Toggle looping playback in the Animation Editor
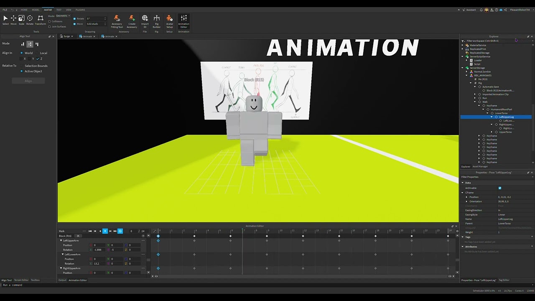The height and width of the screenshot is (301, 535). (x=120, y=231)
